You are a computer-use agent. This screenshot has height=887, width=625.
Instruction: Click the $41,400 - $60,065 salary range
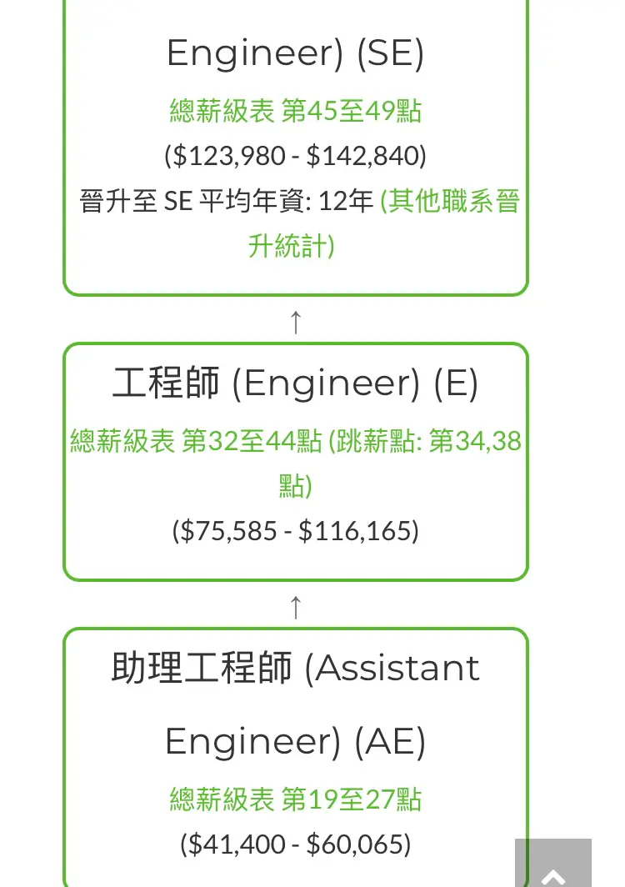pyautogui.click(x=295, y=844)
